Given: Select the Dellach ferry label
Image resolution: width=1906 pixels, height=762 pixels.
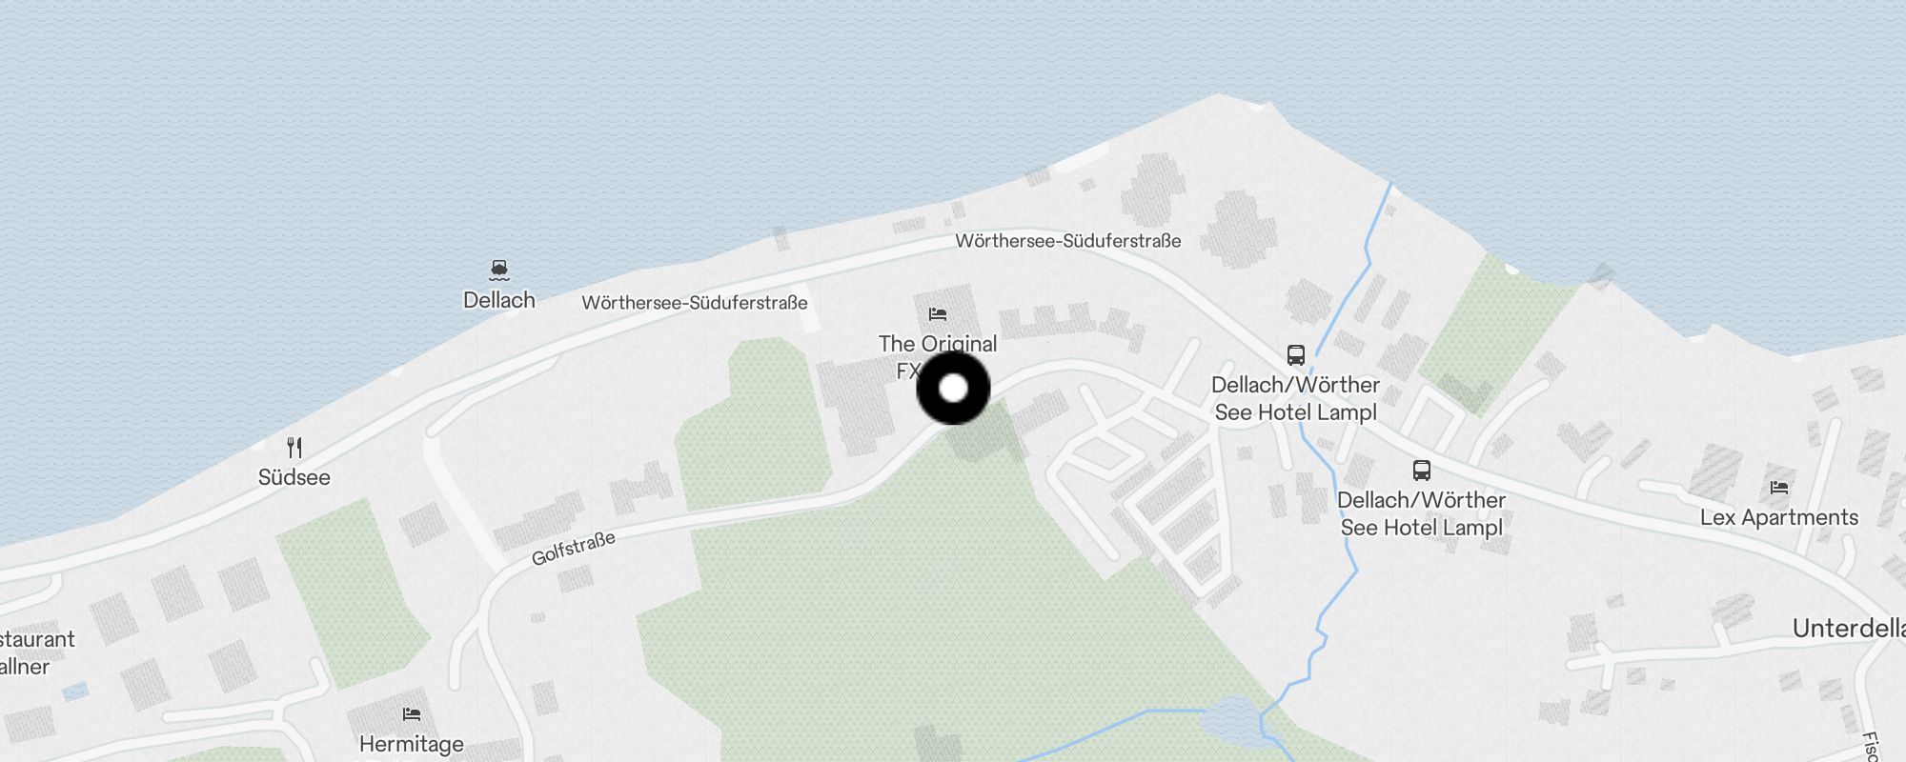Looking at the screenshot, I should coord(499,300).
